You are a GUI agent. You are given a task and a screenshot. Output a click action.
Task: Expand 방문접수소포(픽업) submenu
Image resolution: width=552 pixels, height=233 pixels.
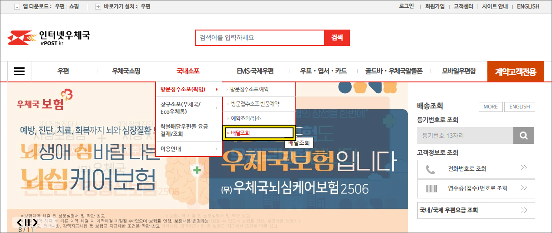189,89
